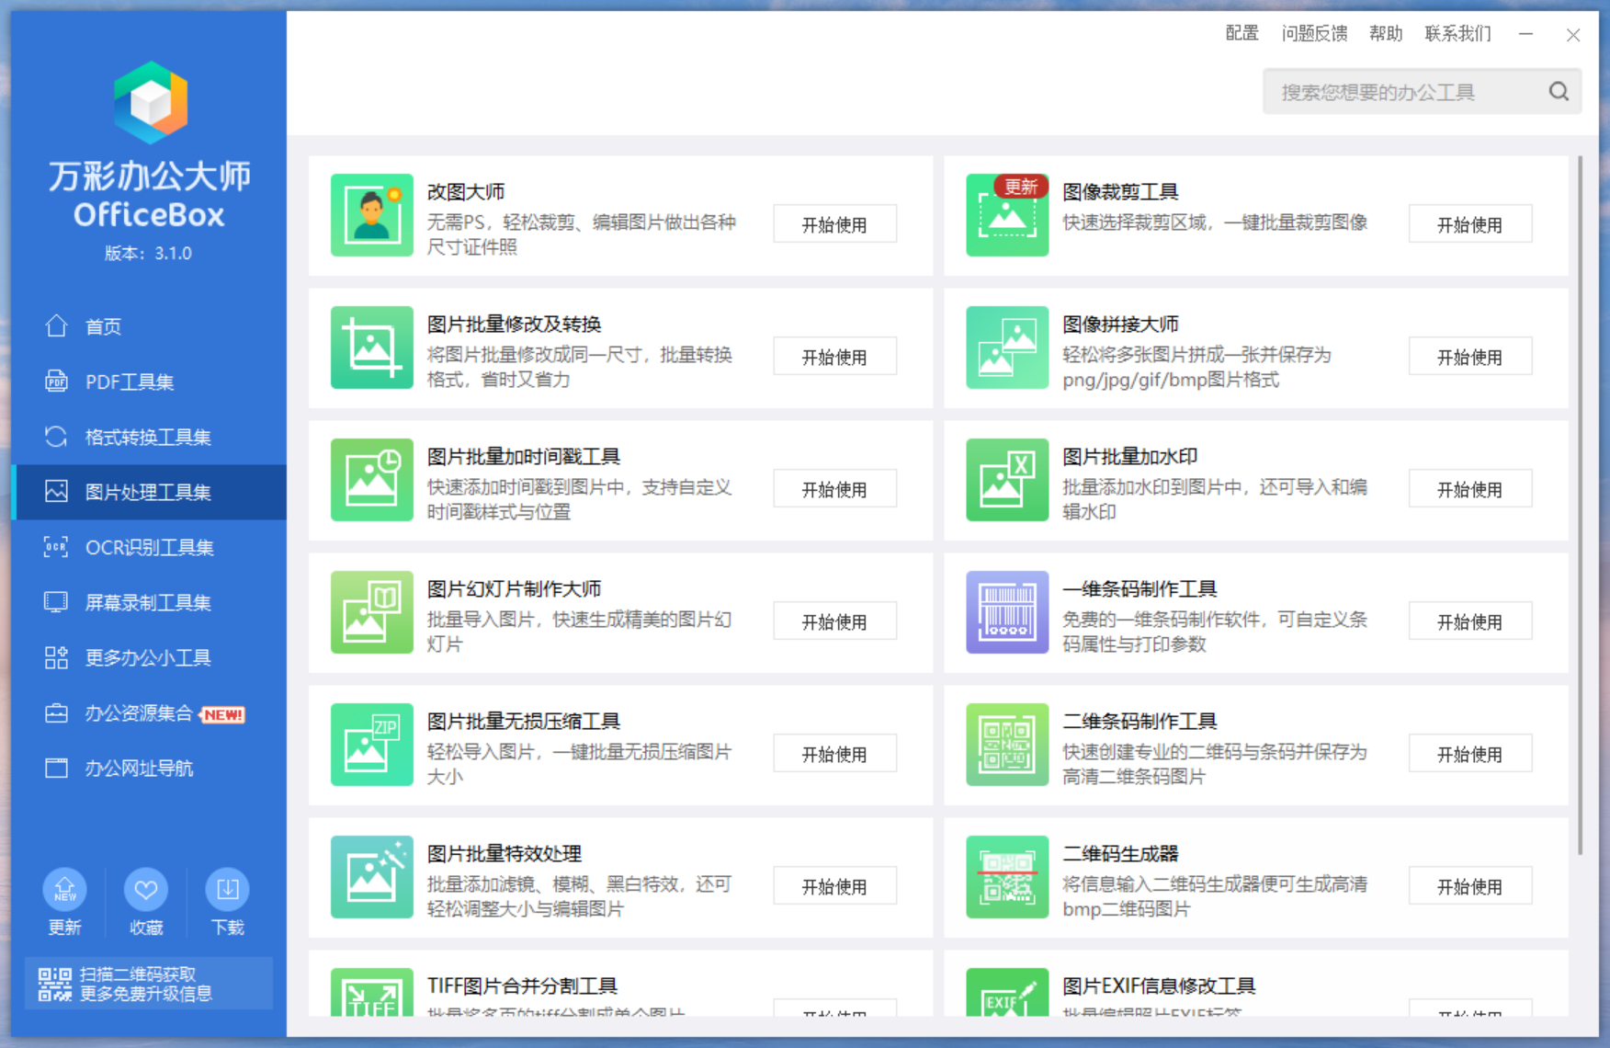Click the 图像拼接大师 icon
Image resolution: width=1610 pixels, height=1048 pixels.
click(1007, 347)
